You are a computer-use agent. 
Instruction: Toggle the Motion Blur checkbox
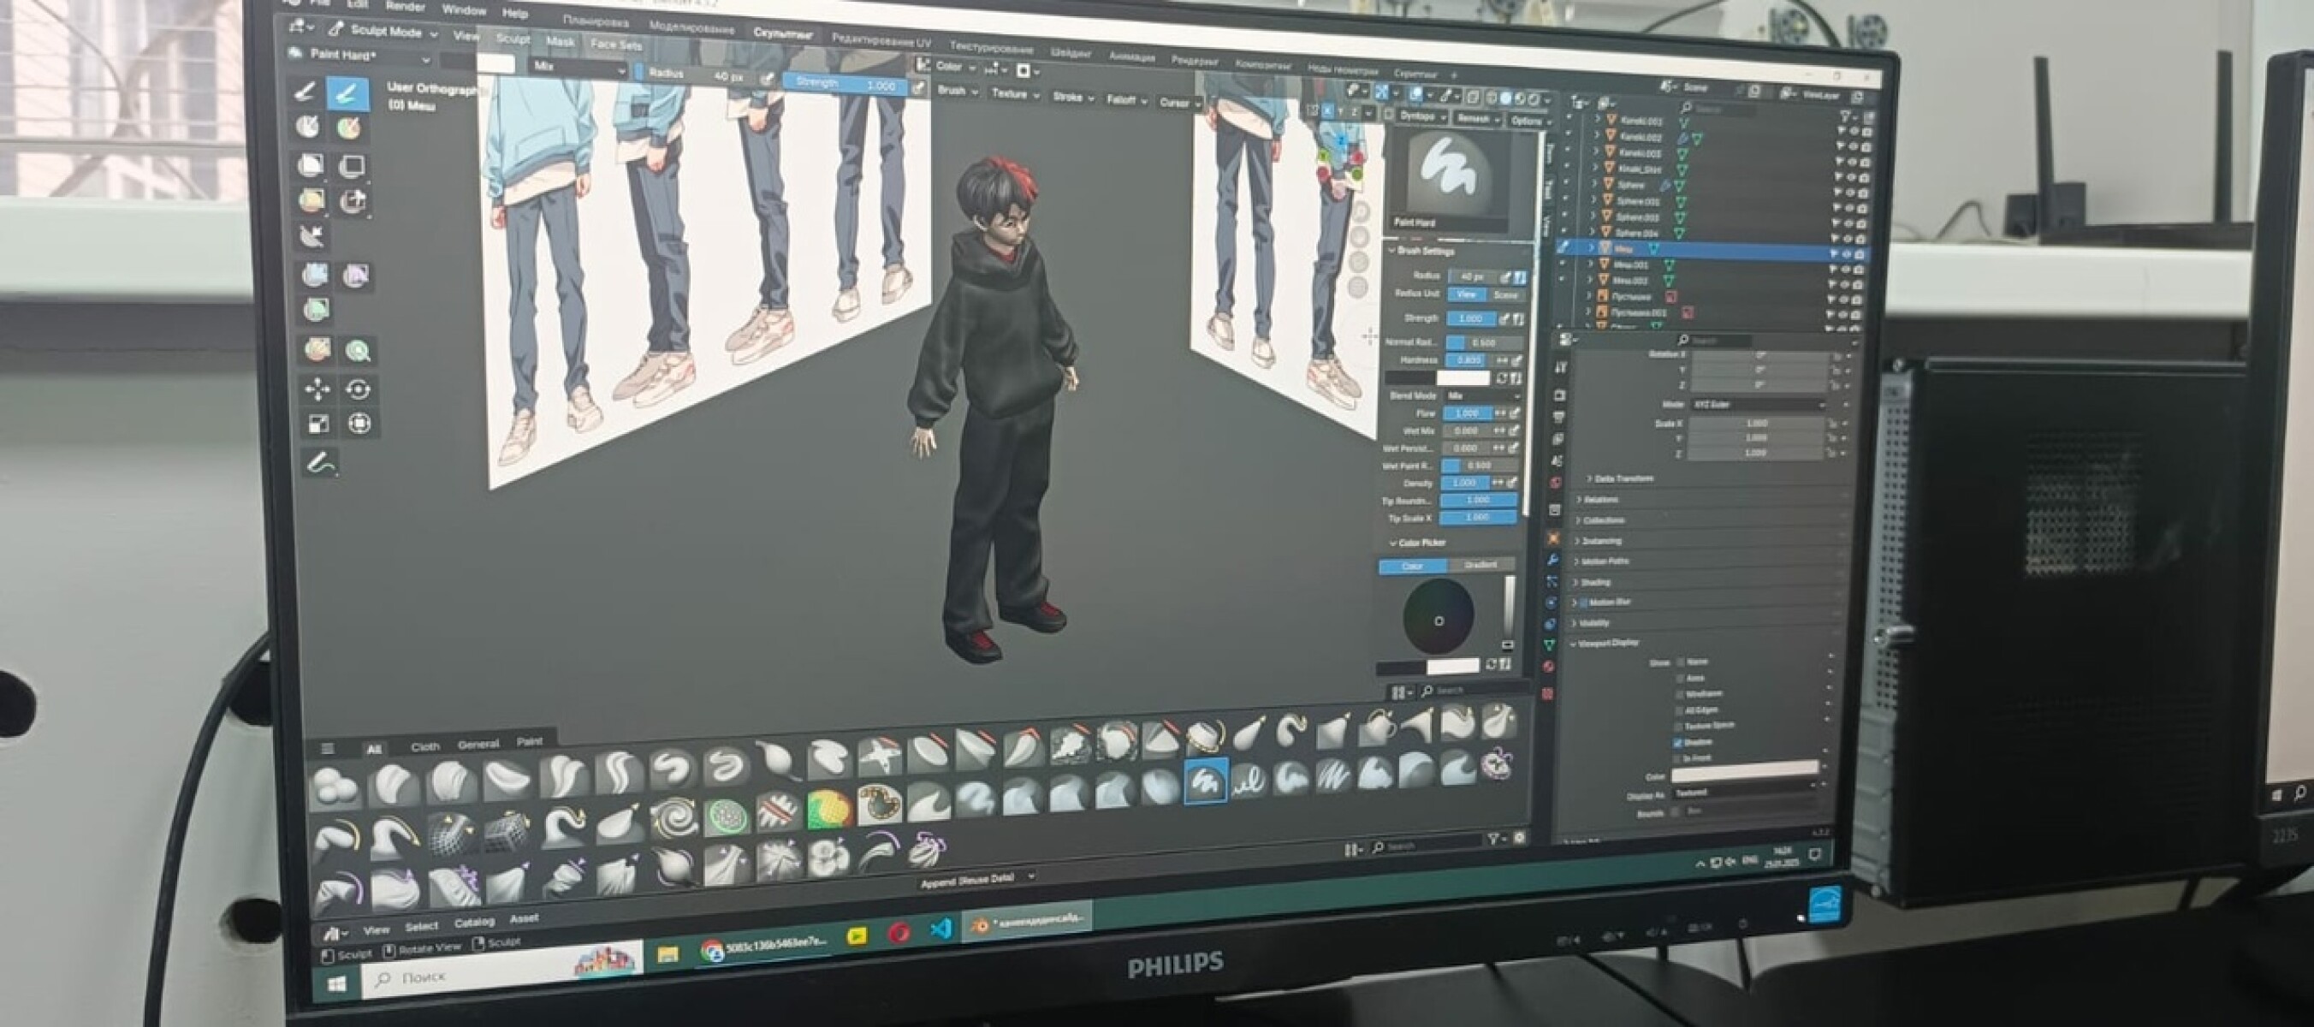point(1584,602)
